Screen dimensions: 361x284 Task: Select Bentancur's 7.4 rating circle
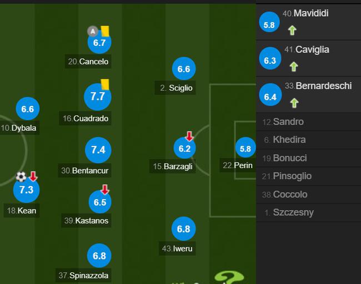tap(98, 150)
